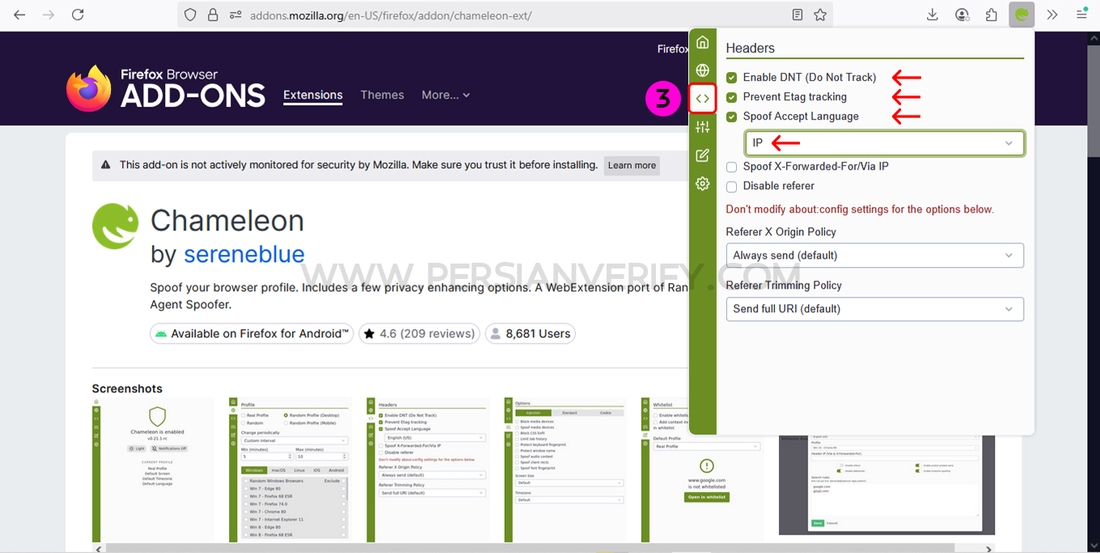Image resolution: width=1100 pixels, height=553 pixels.
Task: Toggle Prevent Etag tracking checkbox
Action: (x=731, y=97)
